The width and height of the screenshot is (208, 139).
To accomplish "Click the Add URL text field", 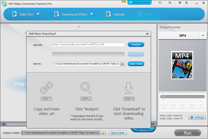I will coord(88,45).
